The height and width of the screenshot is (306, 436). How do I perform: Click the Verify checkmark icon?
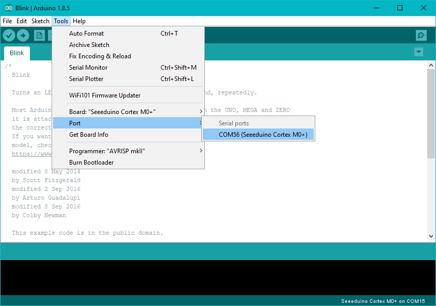9,35
